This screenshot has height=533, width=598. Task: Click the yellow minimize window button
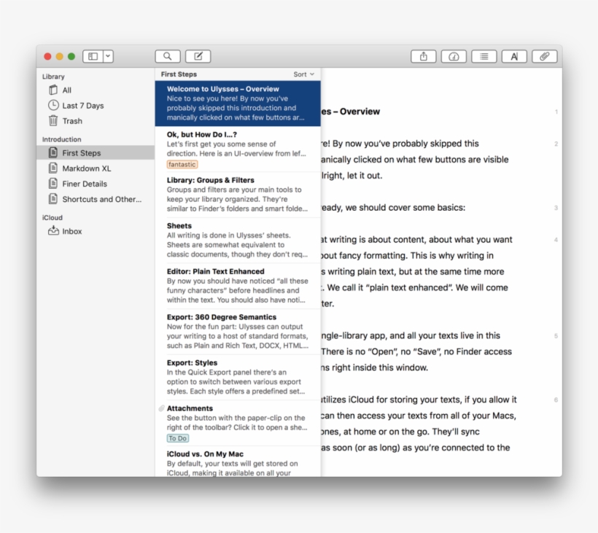60,56
